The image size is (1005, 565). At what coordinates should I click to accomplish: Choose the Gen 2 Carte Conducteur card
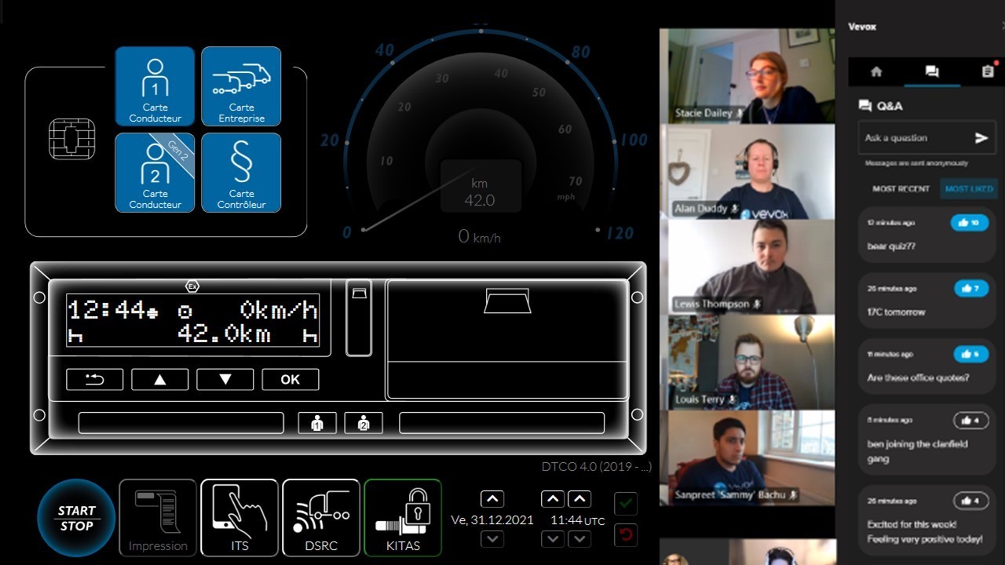point(155,173)
